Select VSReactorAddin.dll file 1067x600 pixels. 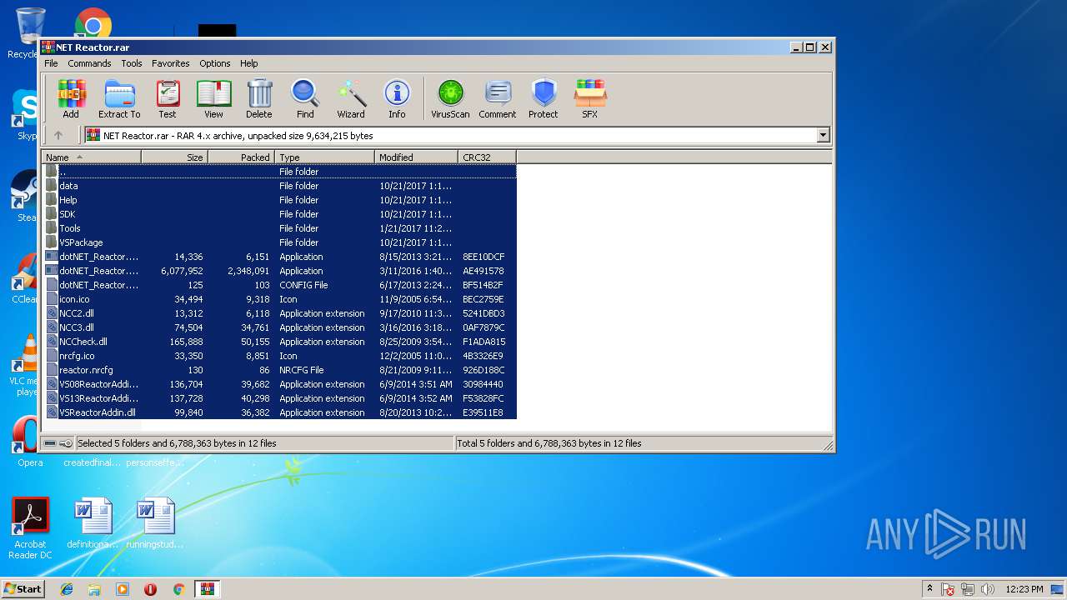[279, 412]
